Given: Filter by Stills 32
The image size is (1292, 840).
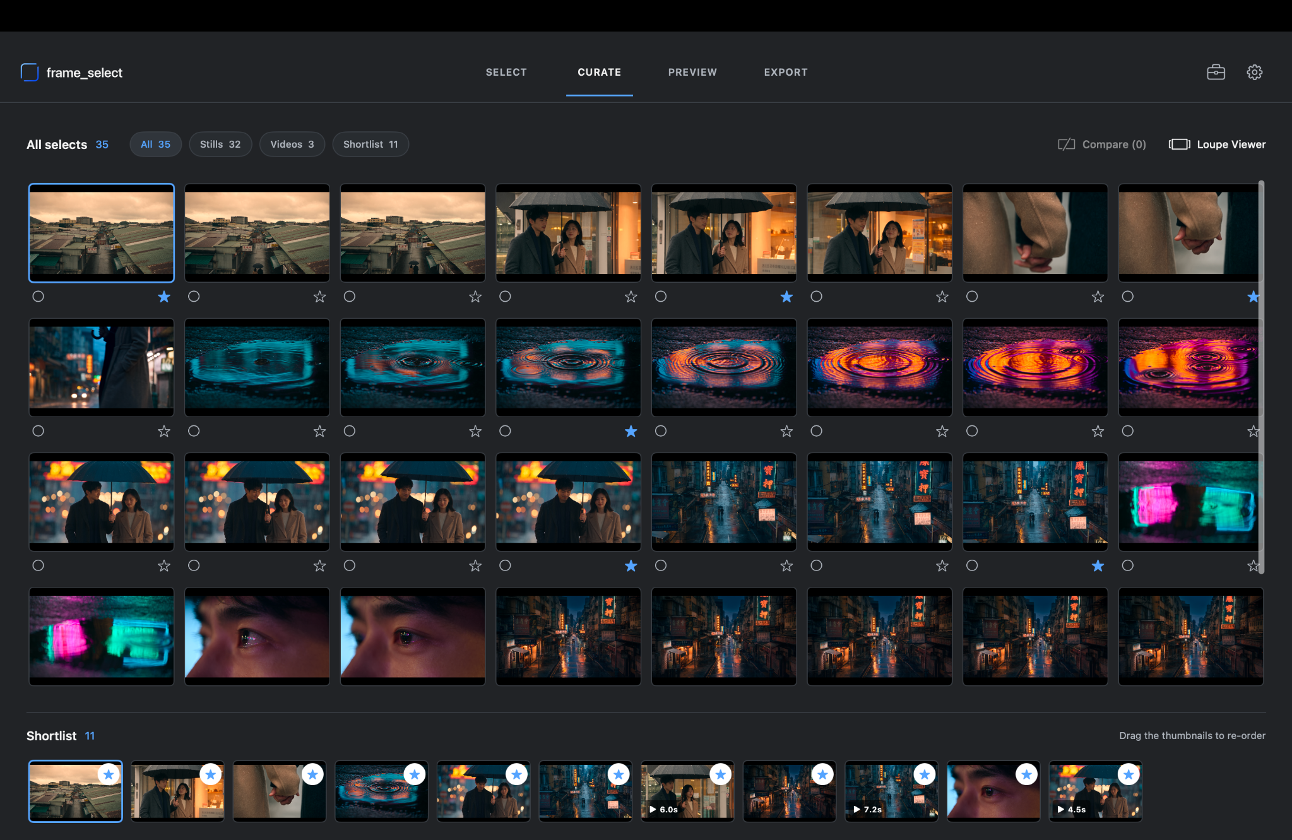Looking at the screenshot, I should 220,145.
